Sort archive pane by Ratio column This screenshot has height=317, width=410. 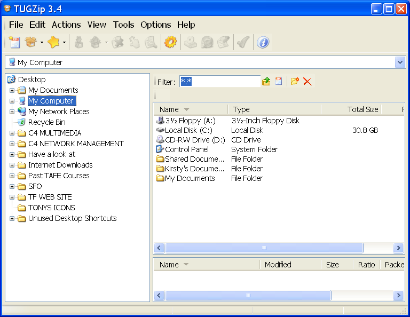(366, 265)
